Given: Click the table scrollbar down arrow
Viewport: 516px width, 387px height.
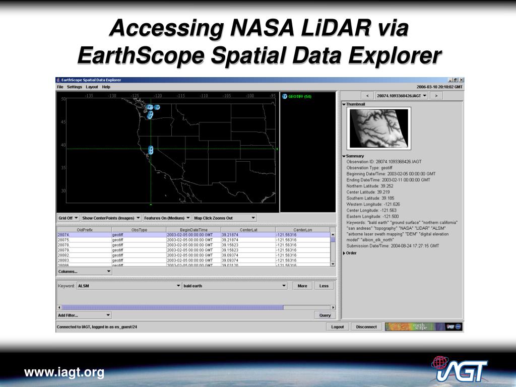Looking at the screenshot, I should click(x=333, y=264).
